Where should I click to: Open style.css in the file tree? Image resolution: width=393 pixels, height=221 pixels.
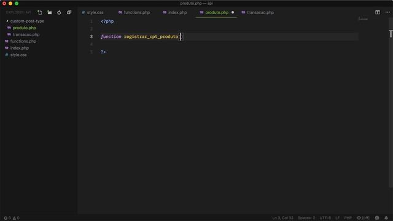click(x=18, y=55)
